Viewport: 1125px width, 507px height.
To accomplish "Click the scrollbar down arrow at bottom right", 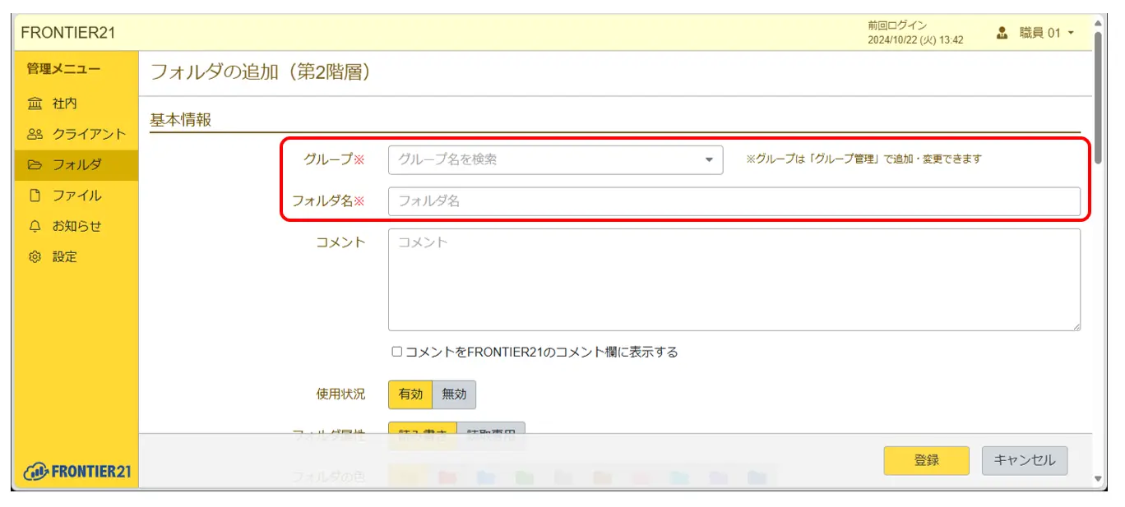I will 1098,479.
